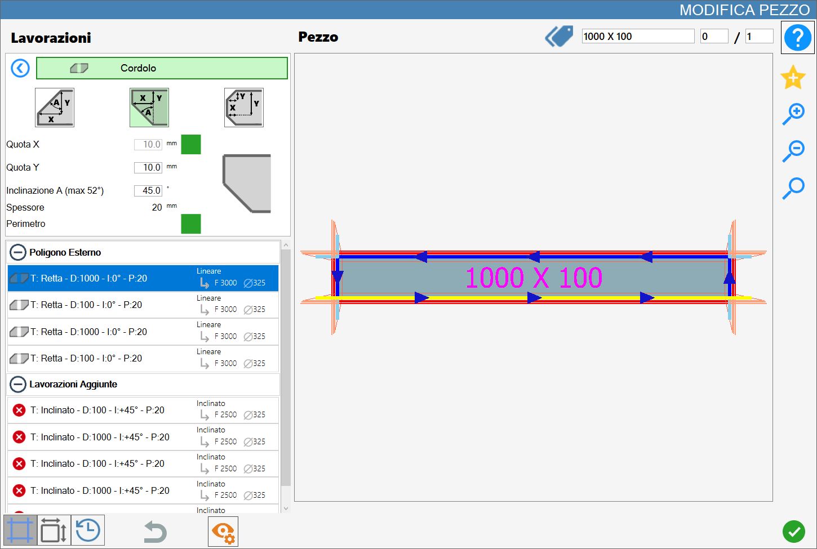
Task: Collapse the Lavorazioni Aggiunte group
Action: click(x=18, y=384)
